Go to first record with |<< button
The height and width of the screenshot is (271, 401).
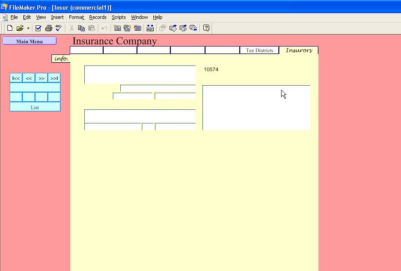16,78
